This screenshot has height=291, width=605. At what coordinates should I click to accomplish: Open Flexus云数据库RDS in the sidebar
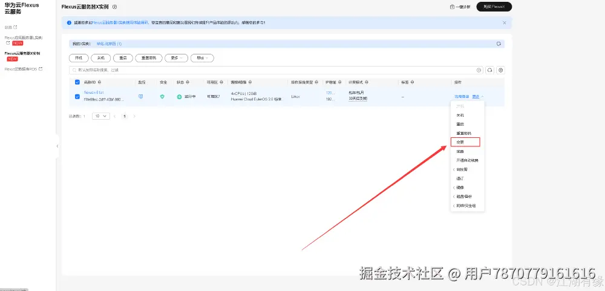21,69
